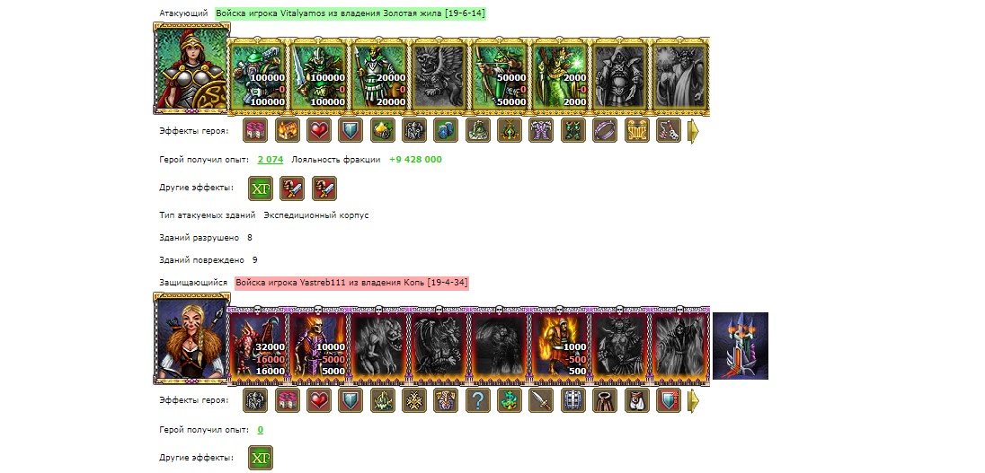Click the burning chest effect icon
Viewport: 985px width, 473px height.
(x=287, y=130)
